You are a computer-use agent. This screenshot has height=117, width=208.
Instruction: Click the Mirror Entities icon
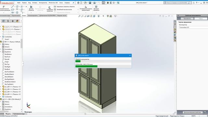[x=55, y=6]
